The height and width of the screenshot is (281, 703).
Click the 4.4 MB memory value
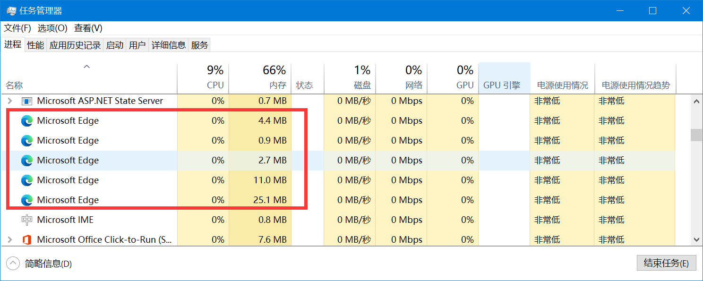coord(273,120)
